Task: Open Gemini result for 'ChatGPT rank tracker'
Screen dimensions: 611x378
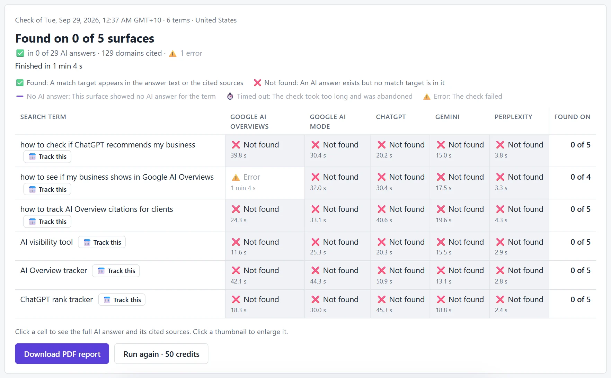Action: tap(460, 304)
